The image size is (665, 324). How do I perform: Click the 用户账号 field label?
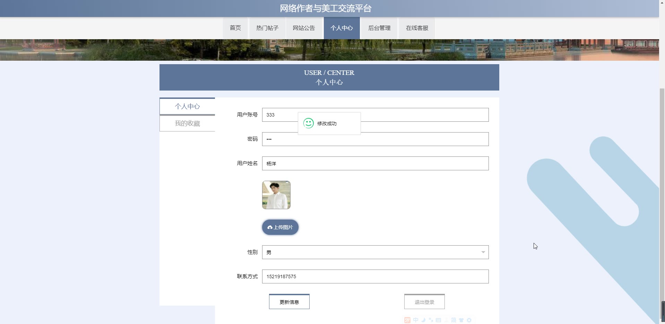(247, 115)
